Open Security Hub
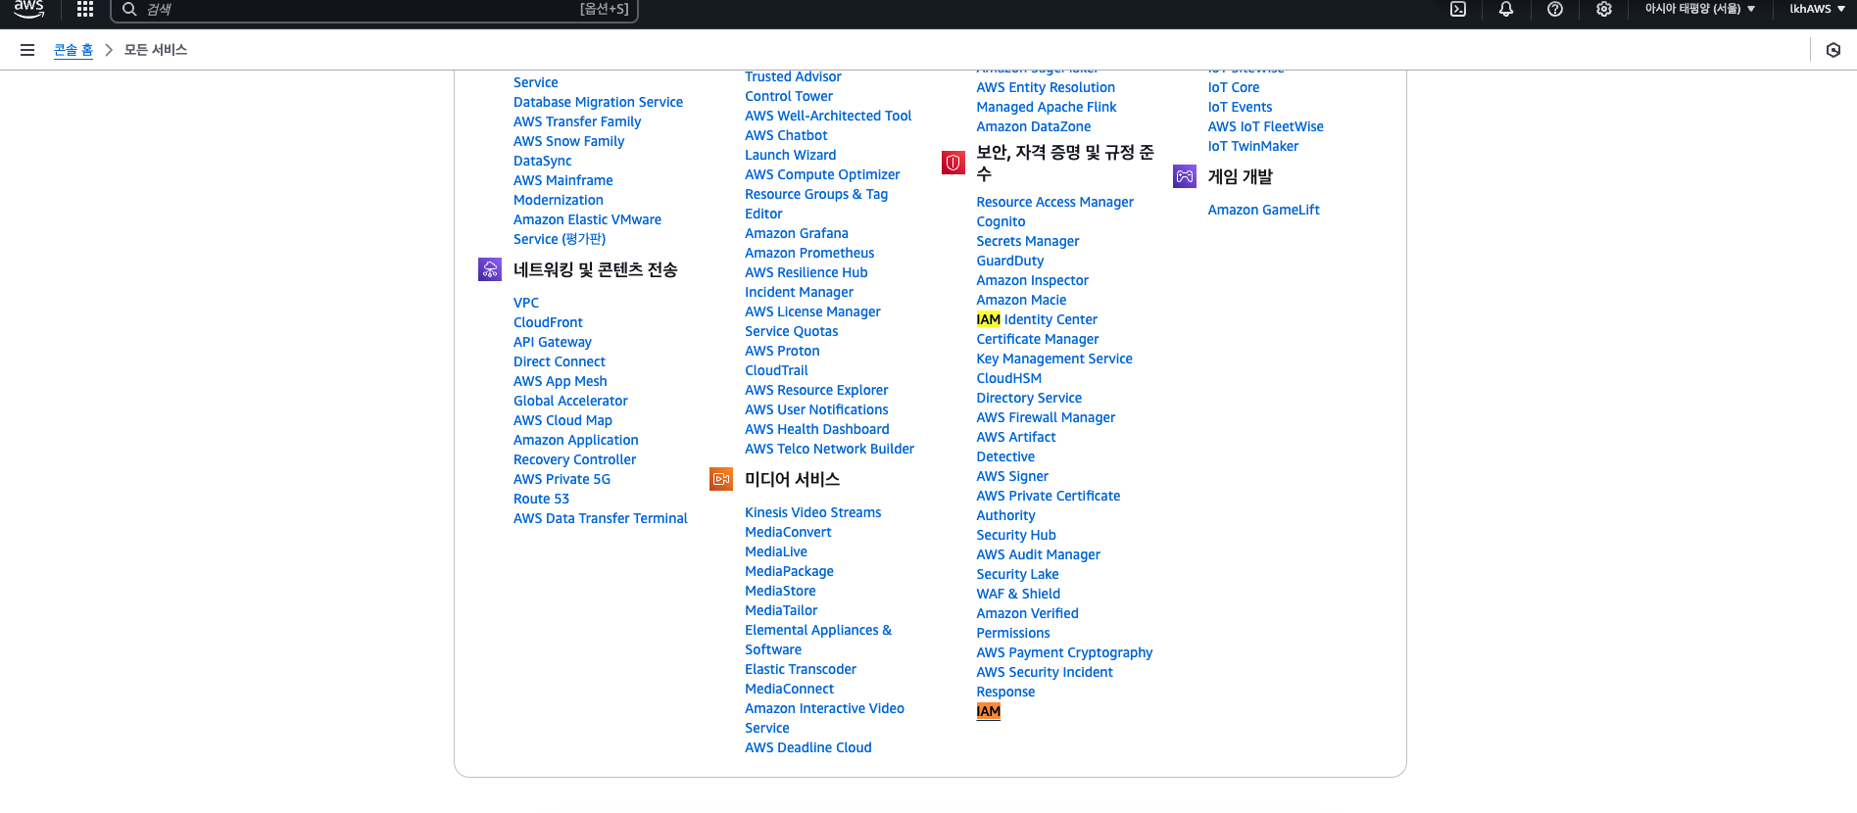This screenshot has height=813, width=1857. click(1016, 535)
